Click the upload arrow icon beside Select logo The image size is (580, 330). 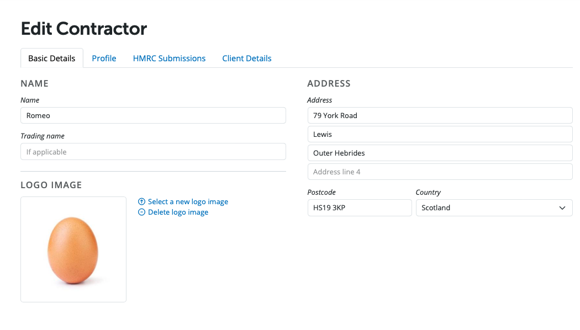142,202
